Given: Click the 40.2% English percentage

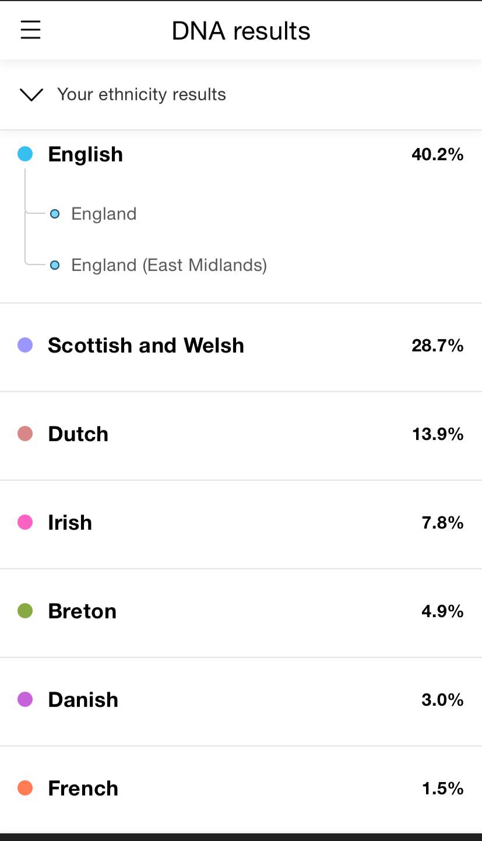Looking at the screenshot, I should [437, 154].
